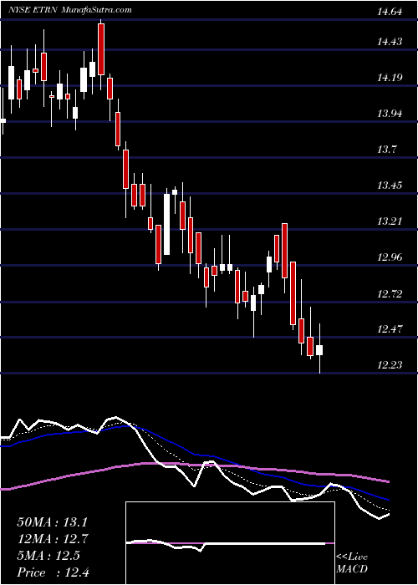Click the 13.45 price axis label
The image size is (418, 585).
tap(390, 186)
